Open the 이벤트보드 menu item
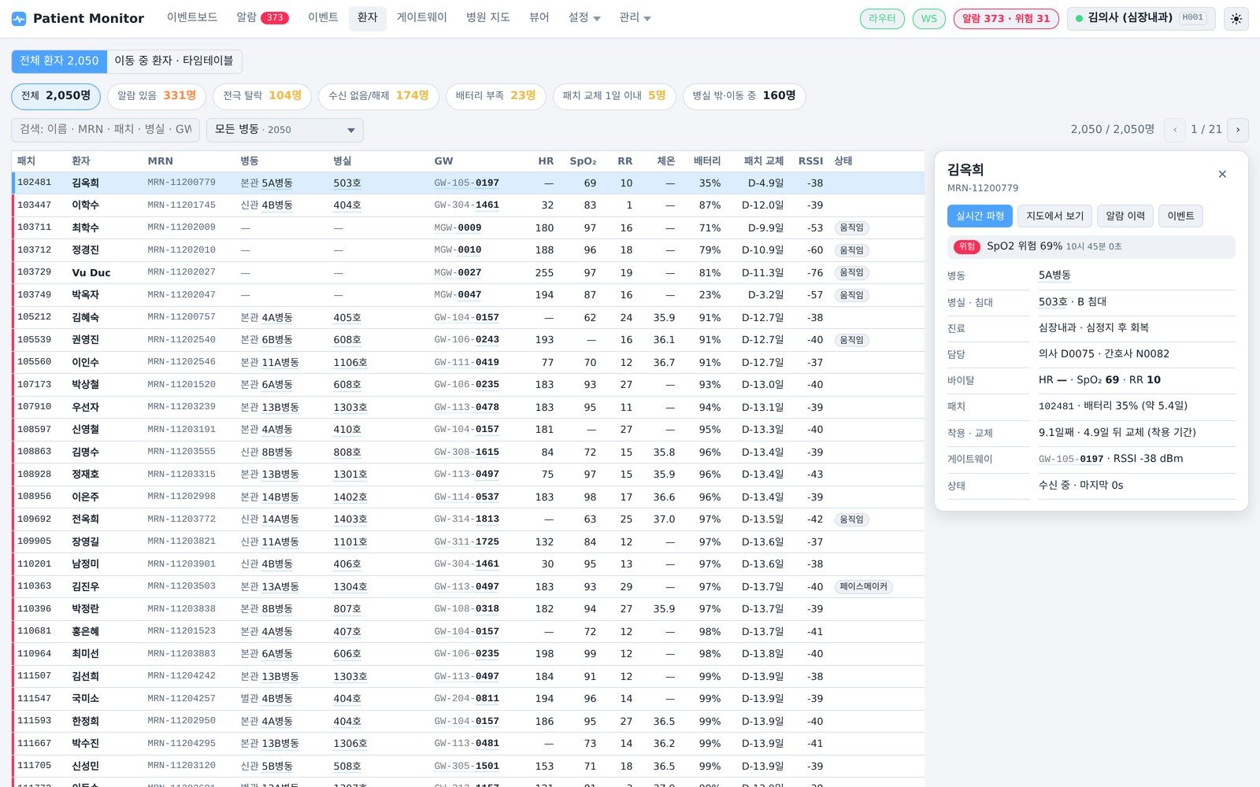 point(192,17)
